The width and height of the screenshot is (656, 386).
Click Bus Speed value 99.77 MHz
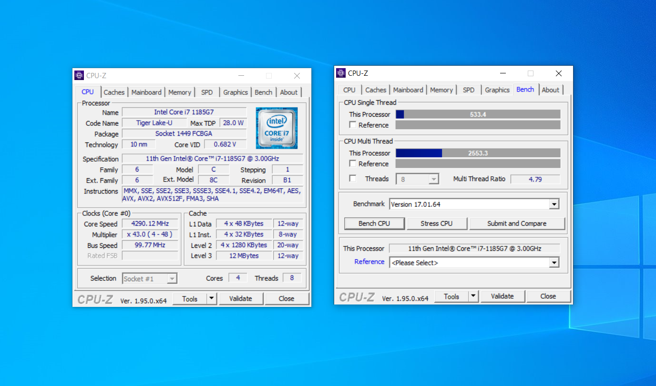click(x=150, y=245)
